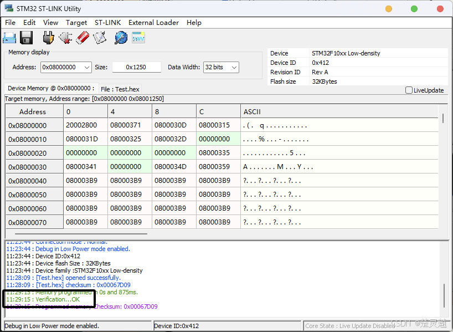This screenshot has height=332, width=453.
Task: Click the Revision ID value Rev A
Action: pos(320,72)
